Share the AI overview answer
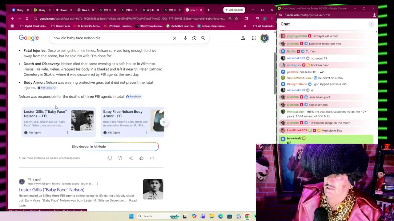 coord(131,158)
